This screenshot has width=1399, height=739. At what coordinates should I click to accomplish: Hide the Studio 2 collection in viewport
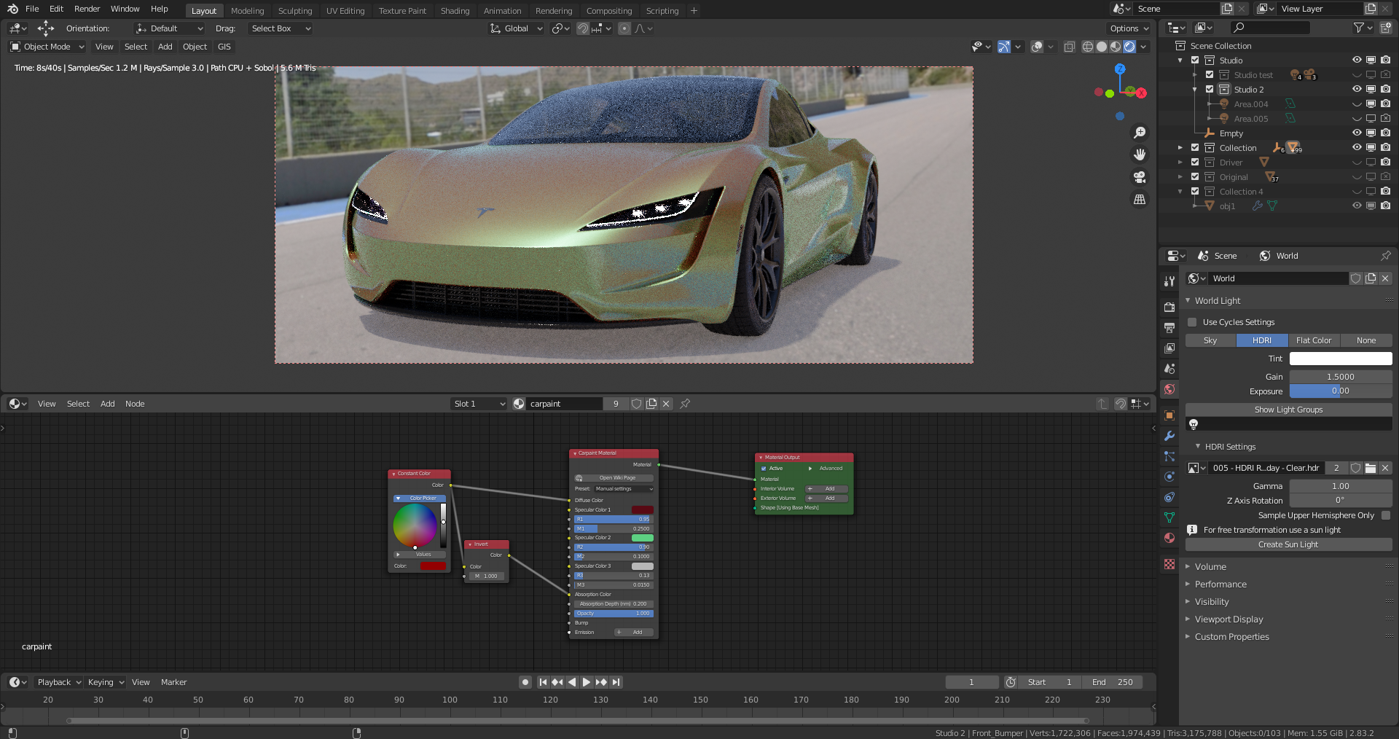coord(1357,90)
